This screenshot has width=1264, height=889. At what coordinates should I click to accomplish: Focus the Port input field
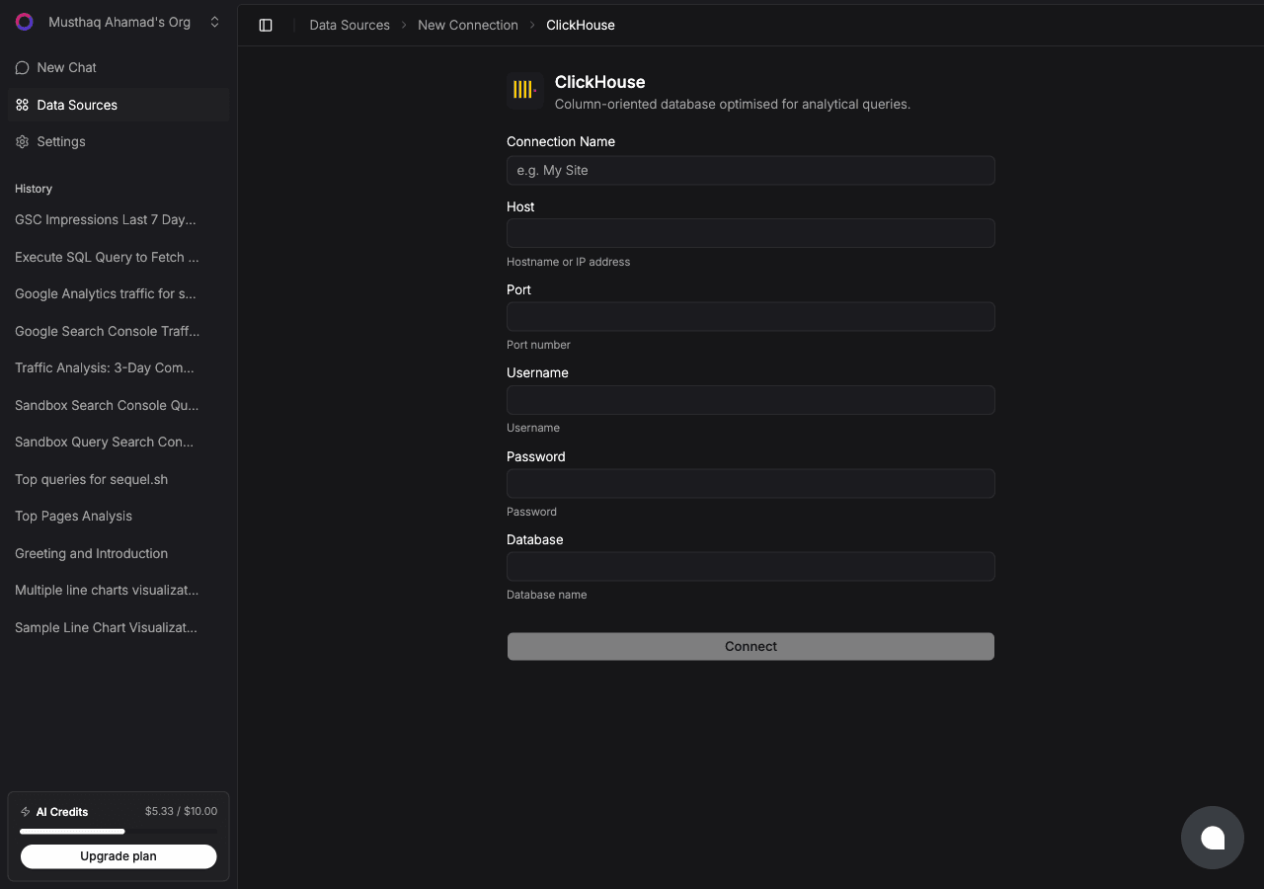coord(750,316)
